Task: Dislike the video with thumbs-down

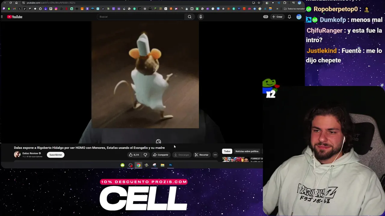Action: (145, 155)
